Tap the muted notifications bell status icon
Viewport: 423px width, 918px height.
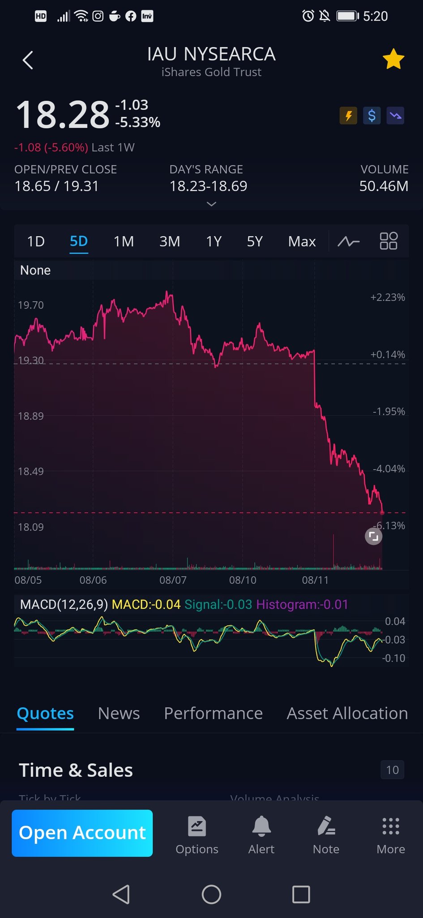325,16
